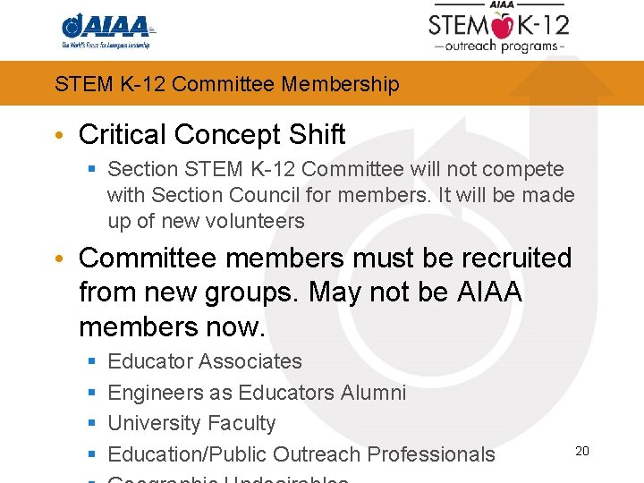Image resolution: width=644 pixels, height=483 pixels.
Task: Click the slide number 20
Action: 582,451
